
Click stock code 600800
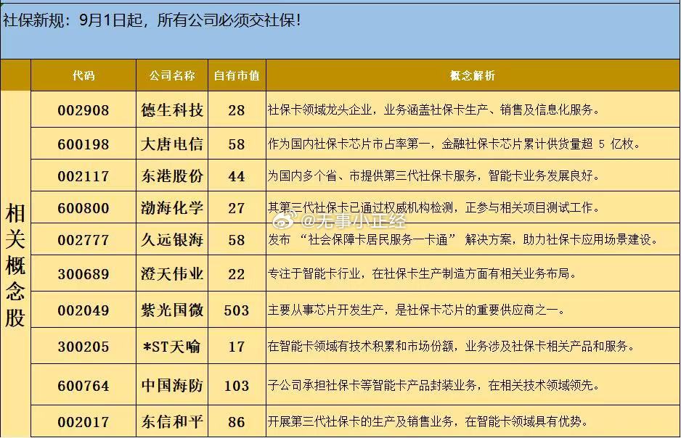tap(83, 208)
